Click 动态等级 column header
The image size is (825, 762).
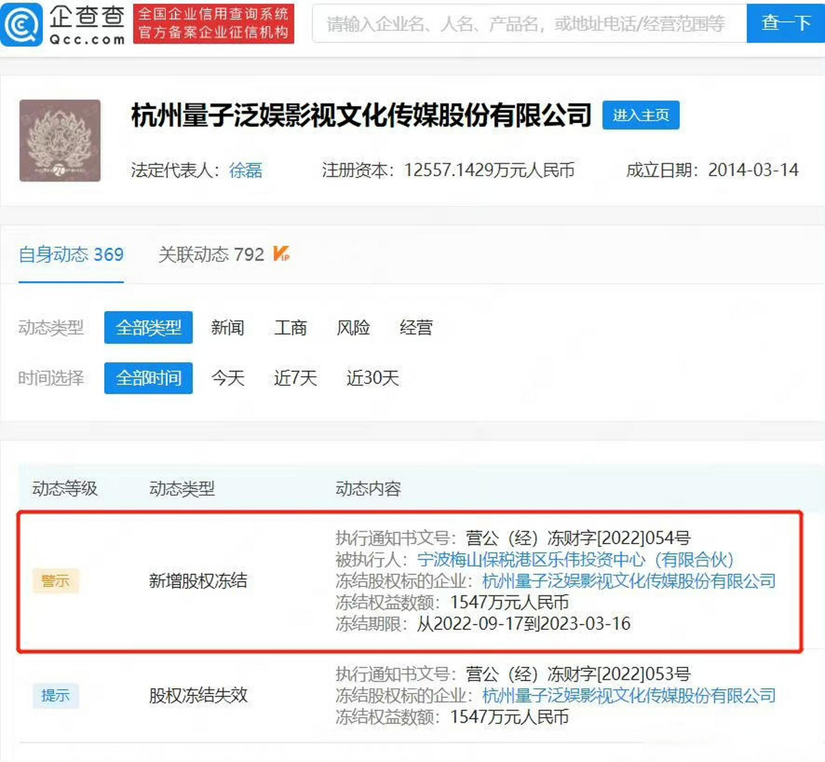(x=65, y=489)
